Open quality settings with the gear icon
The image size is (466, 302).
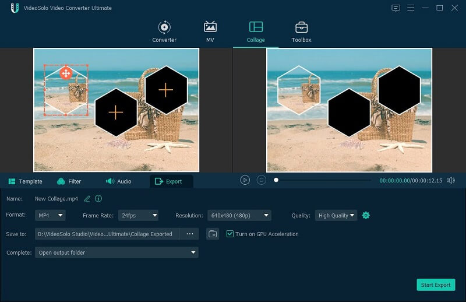(366, 216)
